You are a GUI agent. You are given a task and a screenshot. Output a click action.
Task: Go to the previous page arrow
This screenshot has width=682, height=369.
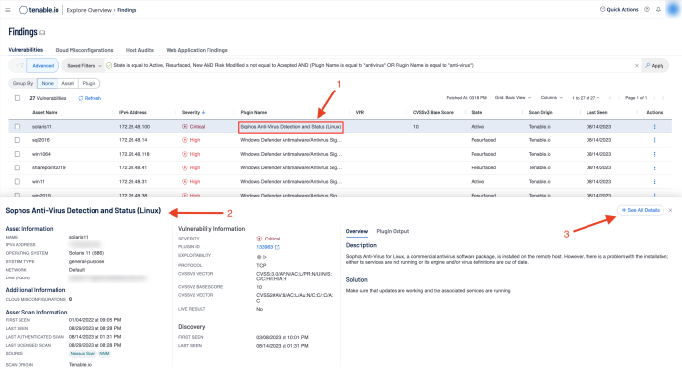click(619, 98)
